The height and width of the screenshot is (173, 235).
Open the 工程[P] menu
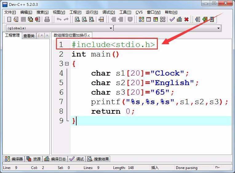(75, 12)
